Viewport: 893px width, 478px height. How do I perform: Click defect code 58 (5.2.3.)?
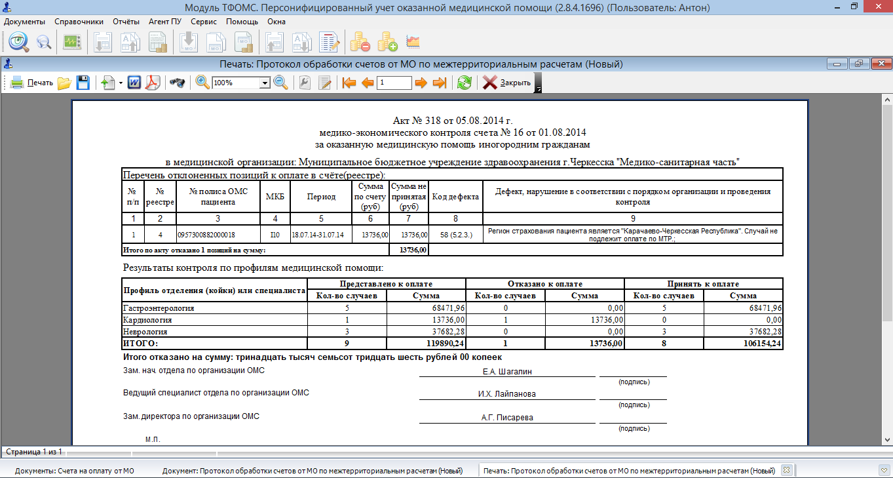click(456, 234)
